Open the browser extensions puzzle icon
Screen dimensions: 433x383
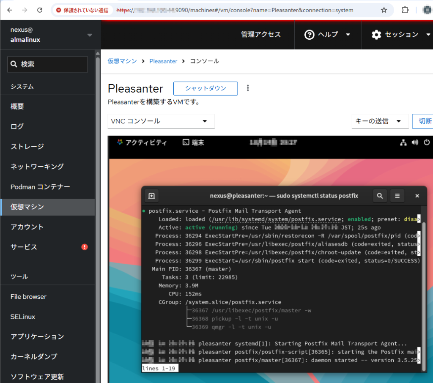(405, 10)
